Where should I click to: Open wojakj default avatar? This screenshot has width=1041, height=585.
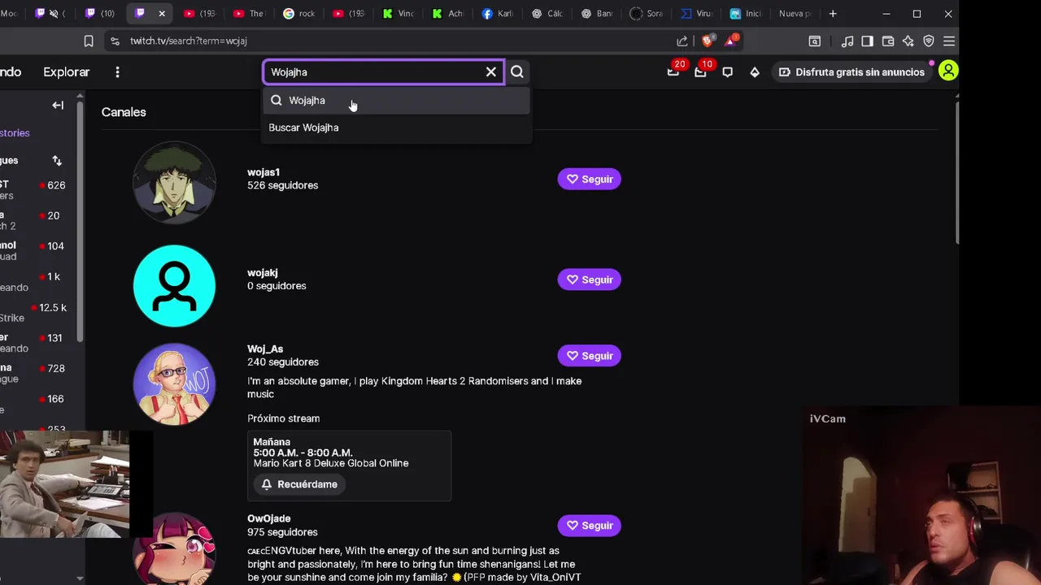coord(174,286)
